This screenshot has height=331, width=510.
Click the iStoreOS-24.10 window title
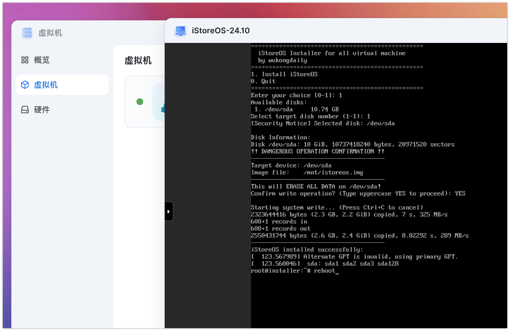[x=220, y=31]
